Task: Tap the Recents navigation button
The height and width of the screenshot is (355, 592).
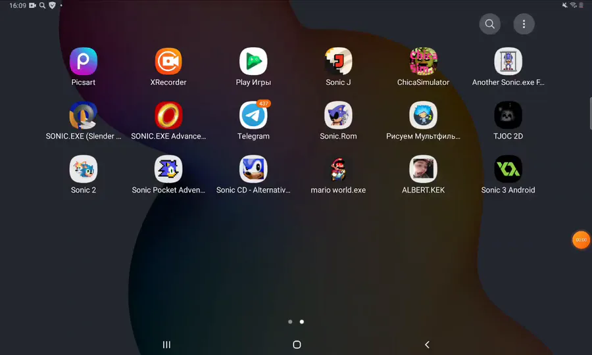Action: pos(166,344)
